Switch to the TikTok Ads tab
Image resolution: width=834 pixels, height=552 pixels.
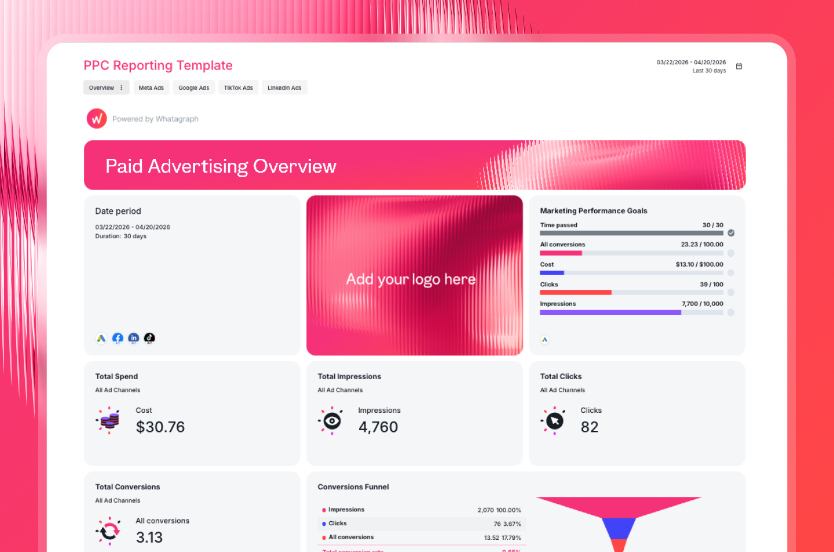coord(238,88)
